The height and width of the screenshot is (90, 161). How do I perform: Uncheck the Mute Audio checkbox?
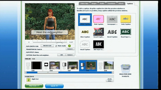point(56,46)
